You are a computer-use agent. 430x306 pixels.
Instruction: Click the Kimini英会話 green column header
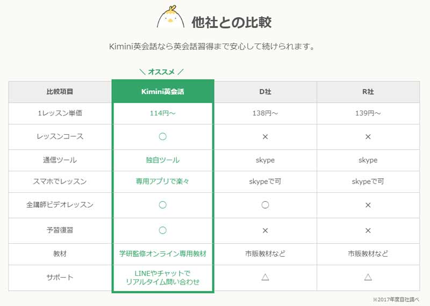(x=163, y=91)
